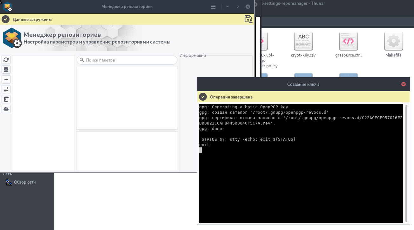Click the swap arrows icon in sidebar
The height and width of the screenshot is (230, 414).
click(x=6, y=89)
